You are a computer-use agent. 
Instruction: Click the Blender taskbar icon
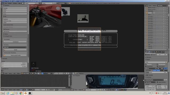pos(25,93)
